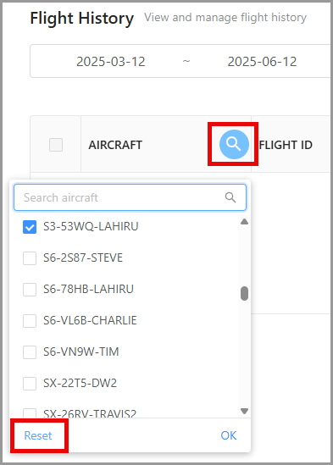Check the S6-2S87-STEVE aircraft
Screen dimensions: 333x465
30,258
